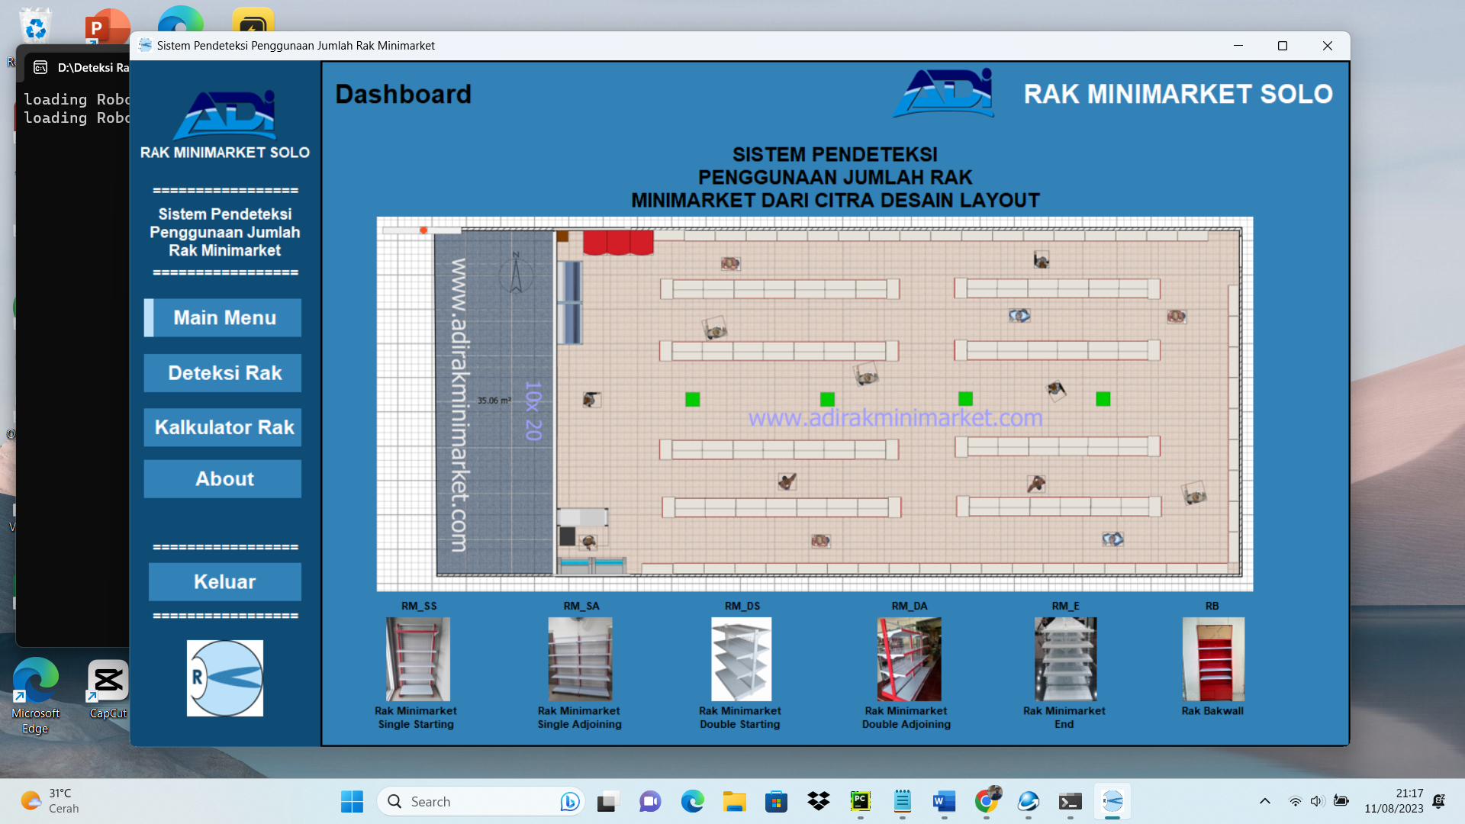Select the RM_DS Double Starting rack image
1465x824 pixels.
[x=741, y=659]
